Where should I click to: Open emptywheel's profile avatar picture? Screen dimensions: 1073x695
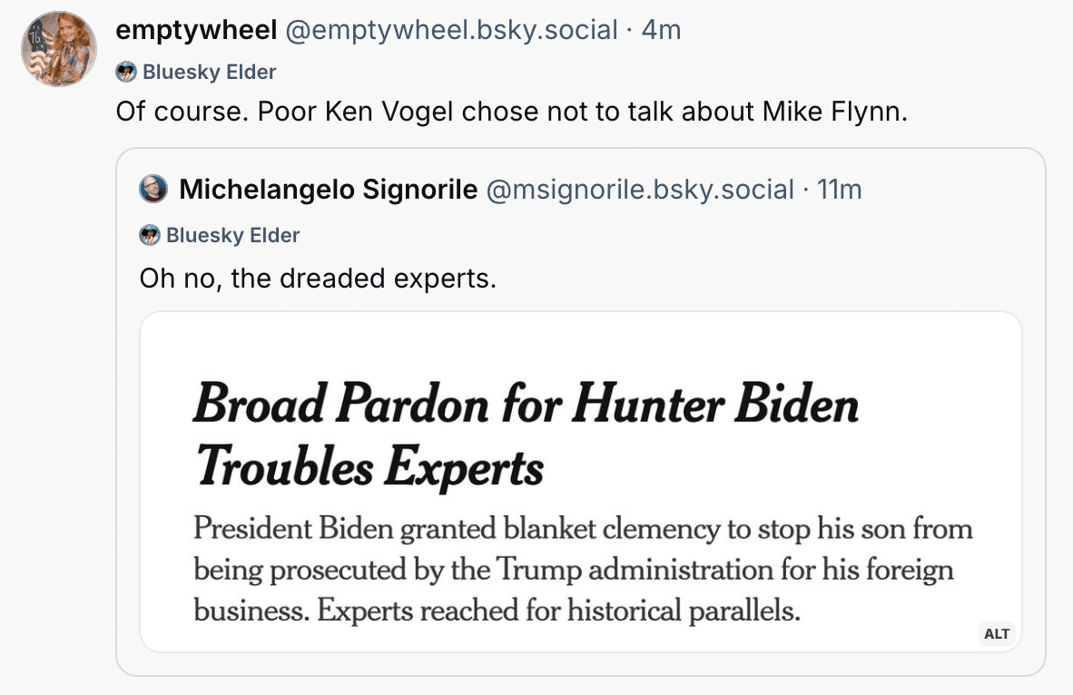pyautogui.click(x=59, y=49)
